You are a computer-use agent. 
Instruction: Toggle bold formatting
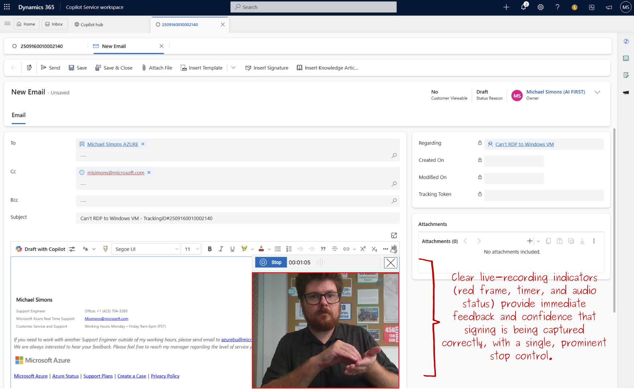(210, 249)
